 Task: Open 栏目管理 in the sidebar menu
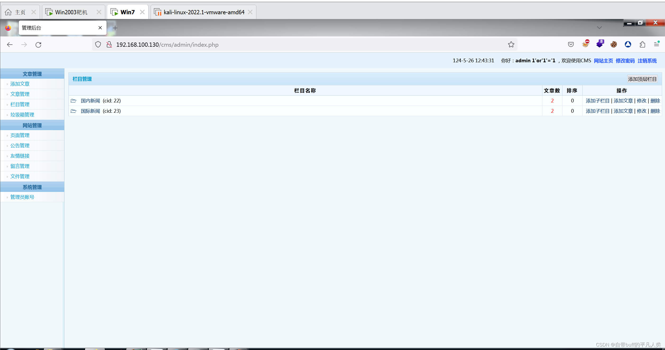[x=20, y=104]
